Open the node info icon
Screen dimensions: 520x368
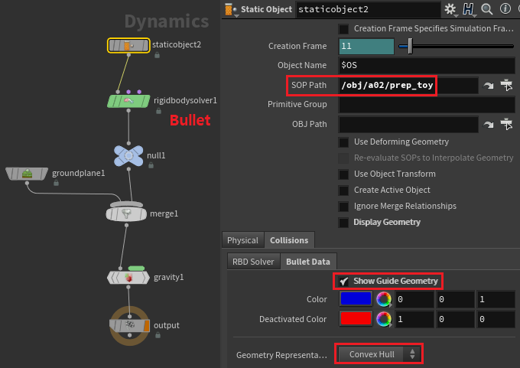click(505, 9)
